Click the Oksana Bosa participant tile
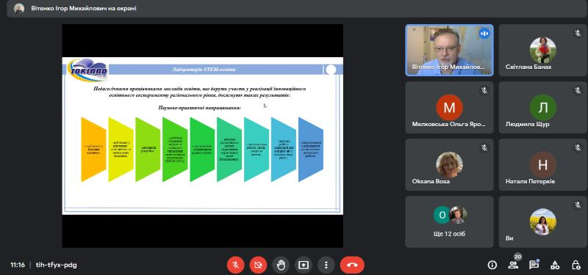Image resolution: width=588 pixels, height=275 pixels. point(449,164)
